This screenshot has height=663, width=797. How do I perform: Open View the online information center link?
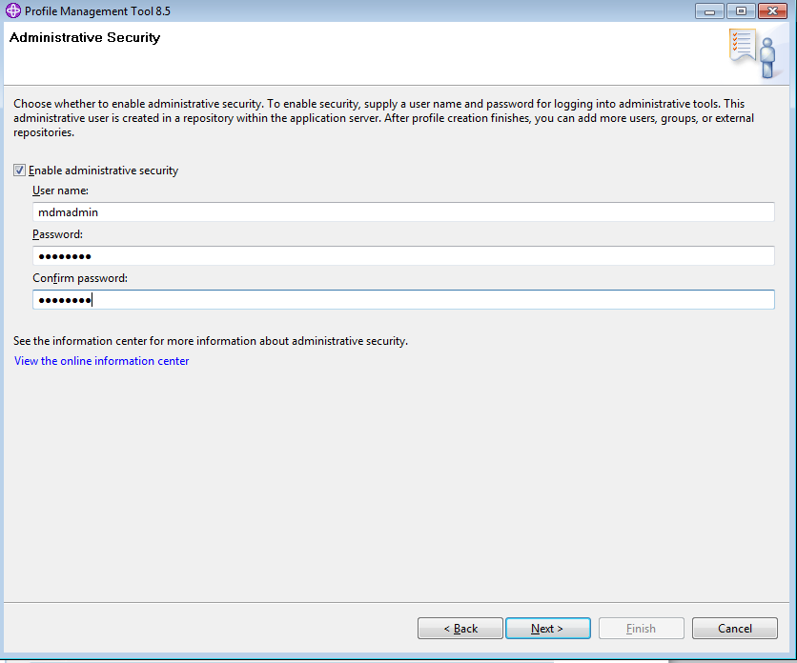tap(102, 361)
